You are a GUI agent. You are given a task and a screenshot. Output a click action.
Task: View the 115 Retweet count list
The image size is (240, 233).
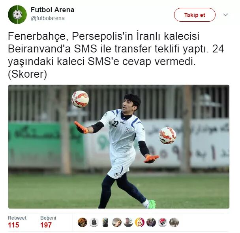click(x=13, y=225)
